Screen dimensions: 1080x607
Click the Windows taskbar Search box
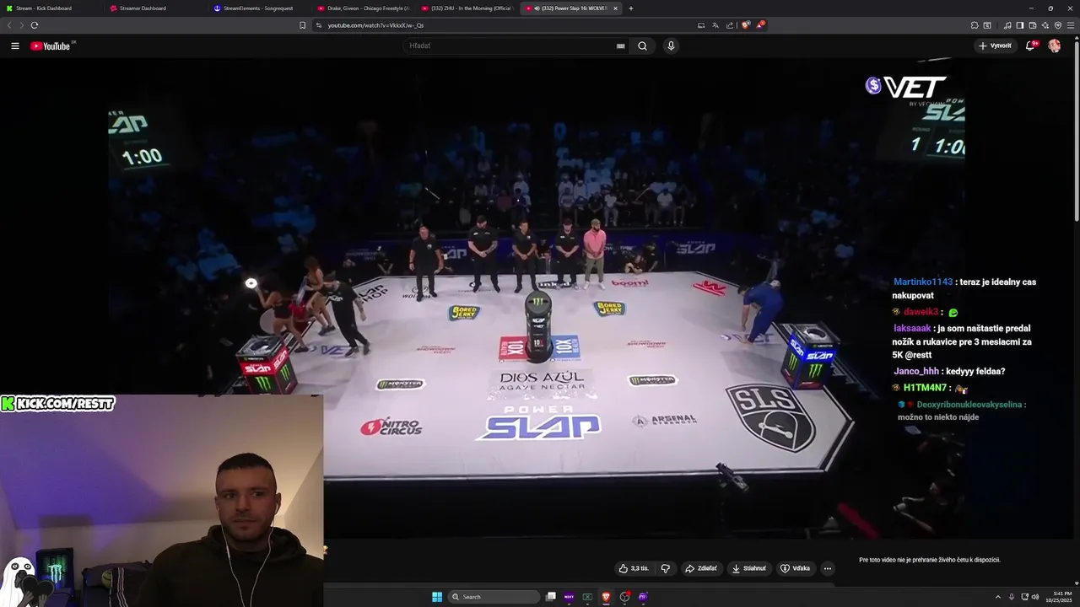[x=494, y=597]
